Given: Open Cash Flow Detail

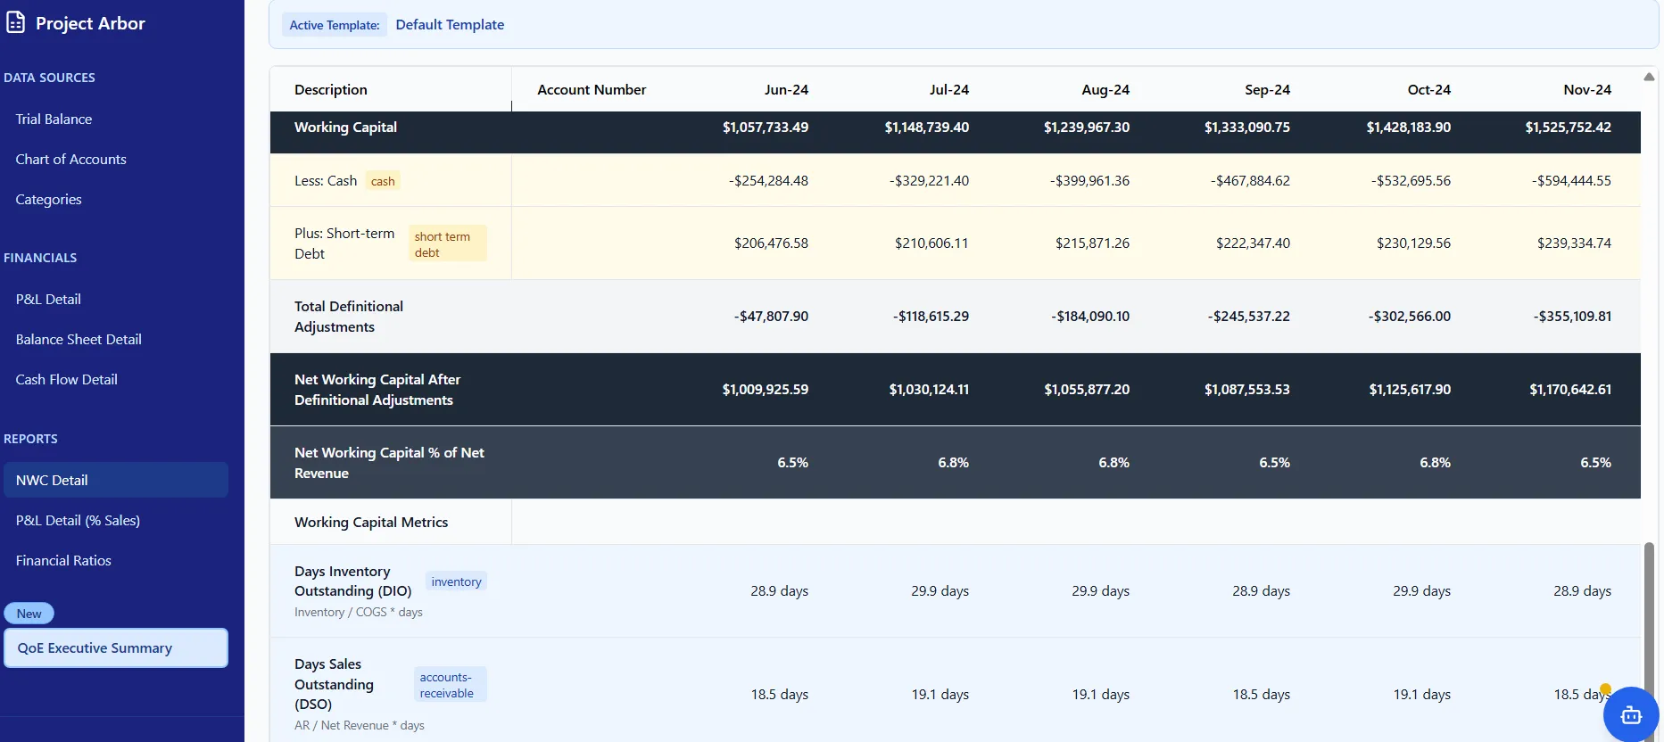Looking at the screenshot, I should 66,379.
